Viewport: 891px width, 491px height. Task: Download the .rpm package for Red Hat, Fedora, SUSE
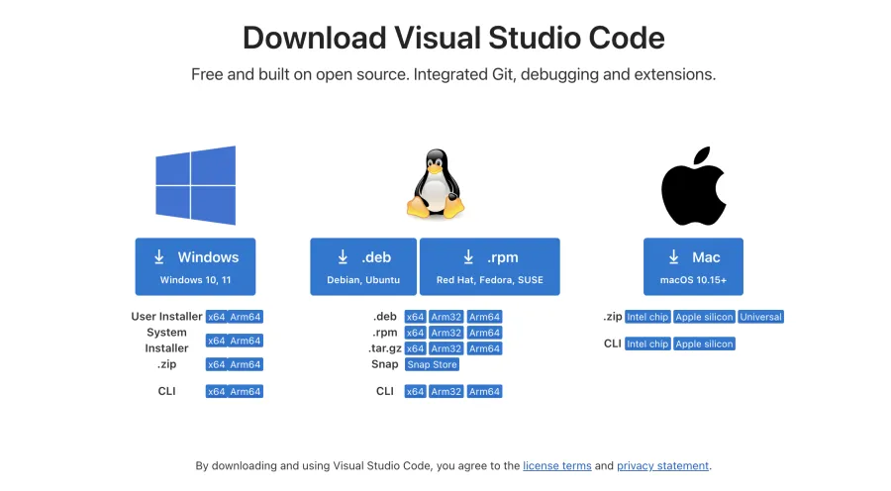coord(490,266)
